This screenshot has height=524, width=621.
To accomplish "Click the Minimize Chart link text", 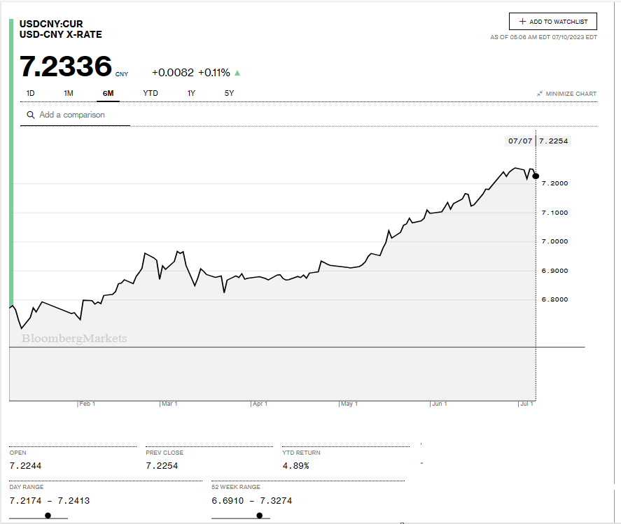I will [x=571, y=94].
